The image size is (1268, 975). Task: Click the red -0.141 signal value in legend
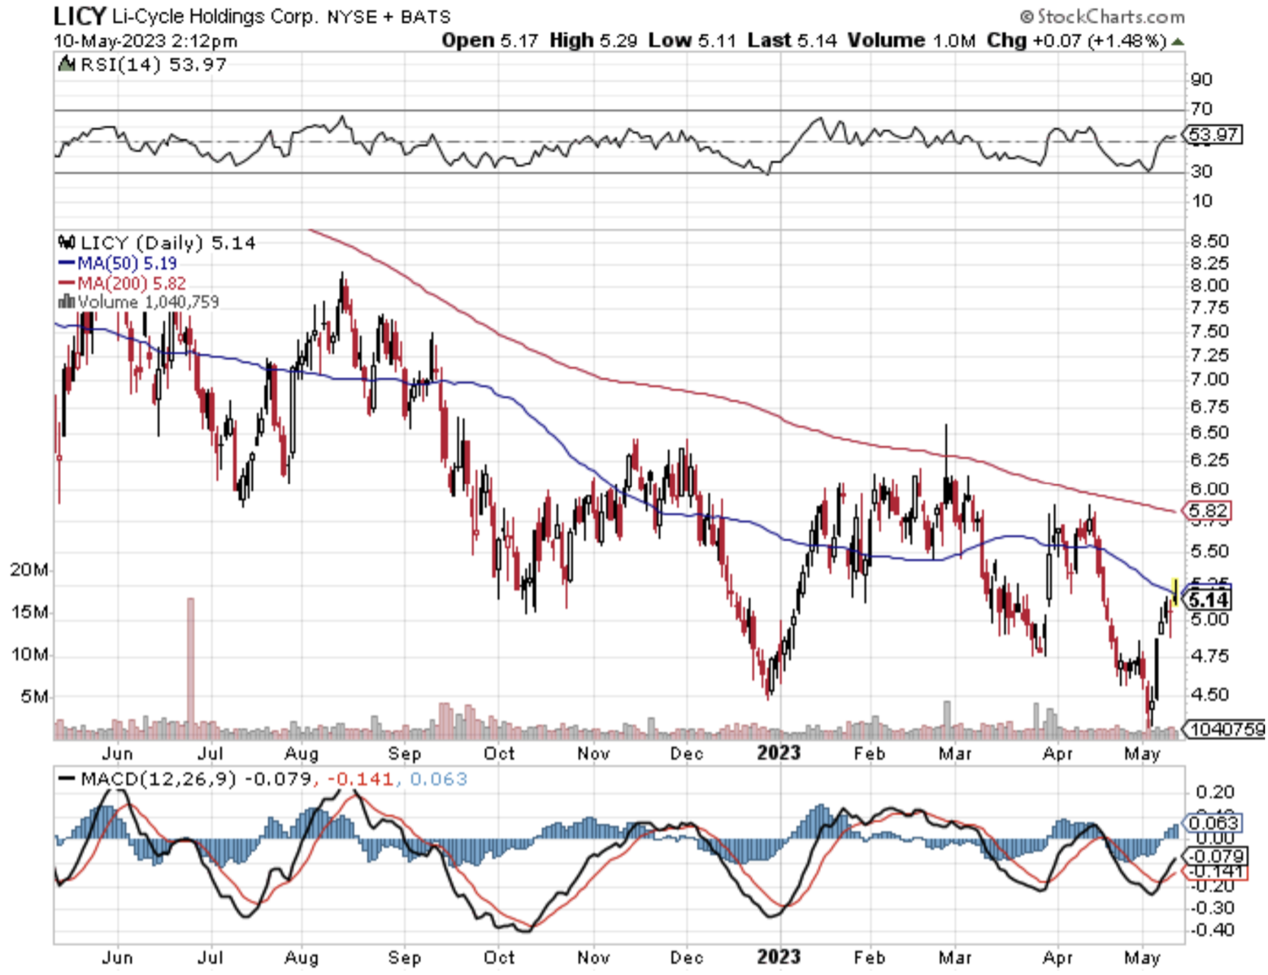(x=360, y=779)
